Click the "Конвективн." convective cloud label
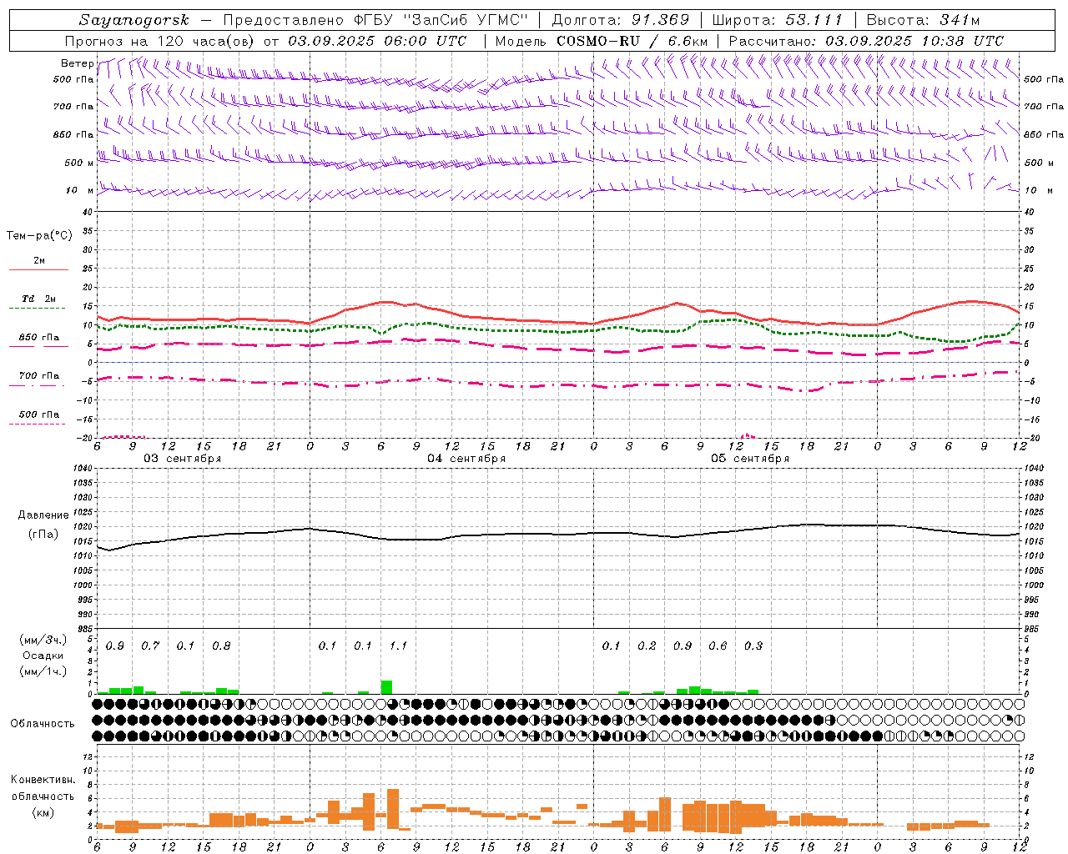The image size is (1068, 854). click(x=43, y=781)
